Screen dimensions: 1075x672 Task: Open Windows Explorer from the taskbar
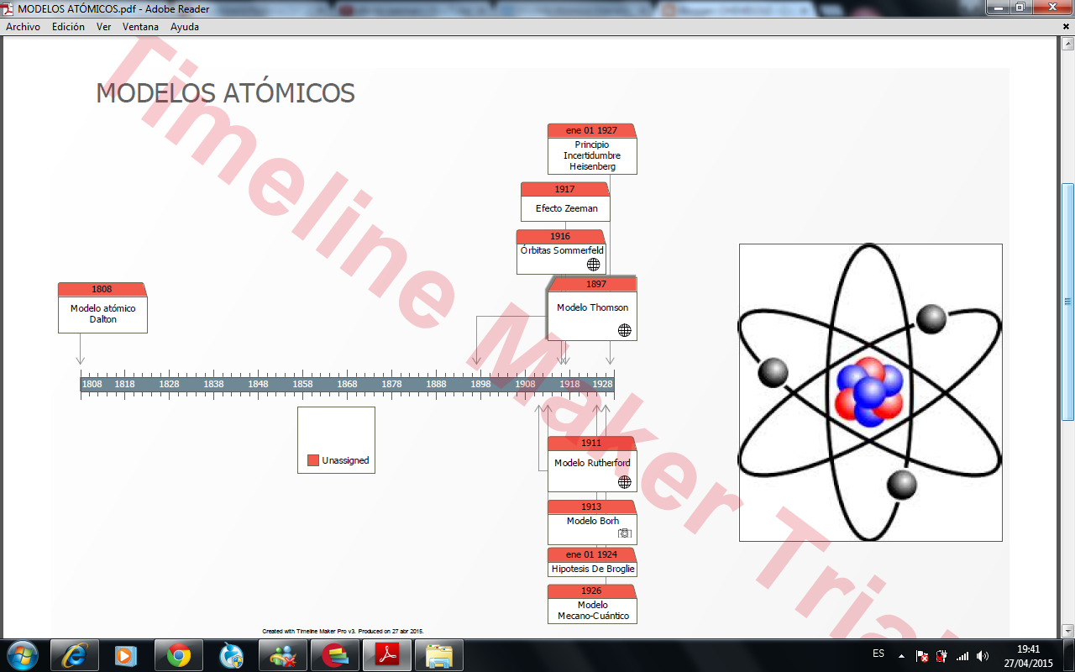coord(438,654)
